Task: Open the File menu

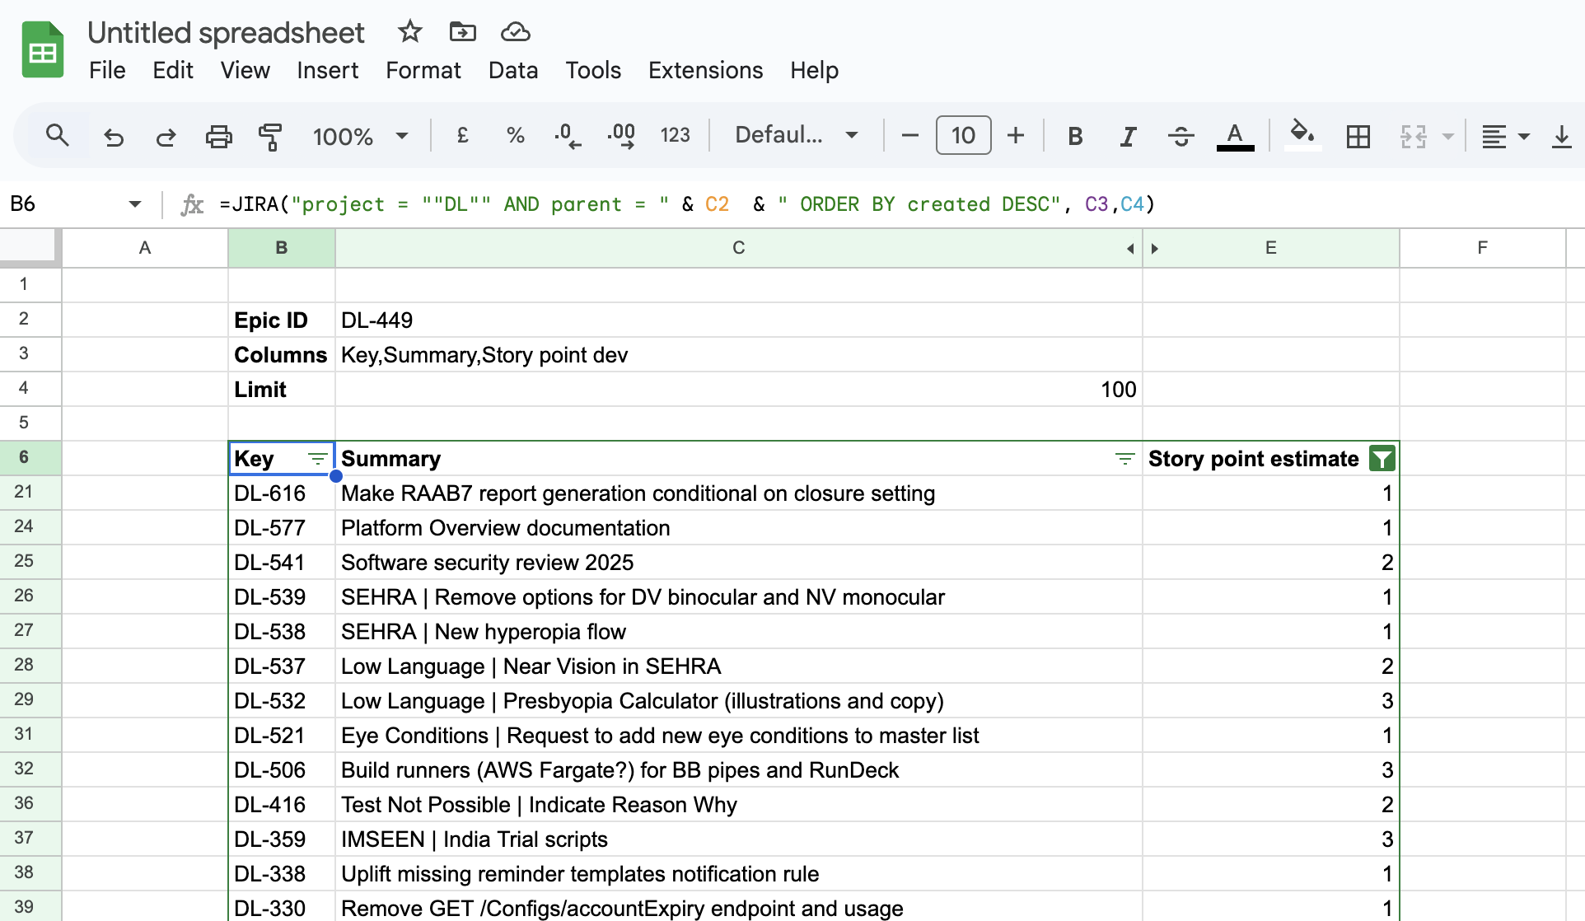Action: point(107,70)
